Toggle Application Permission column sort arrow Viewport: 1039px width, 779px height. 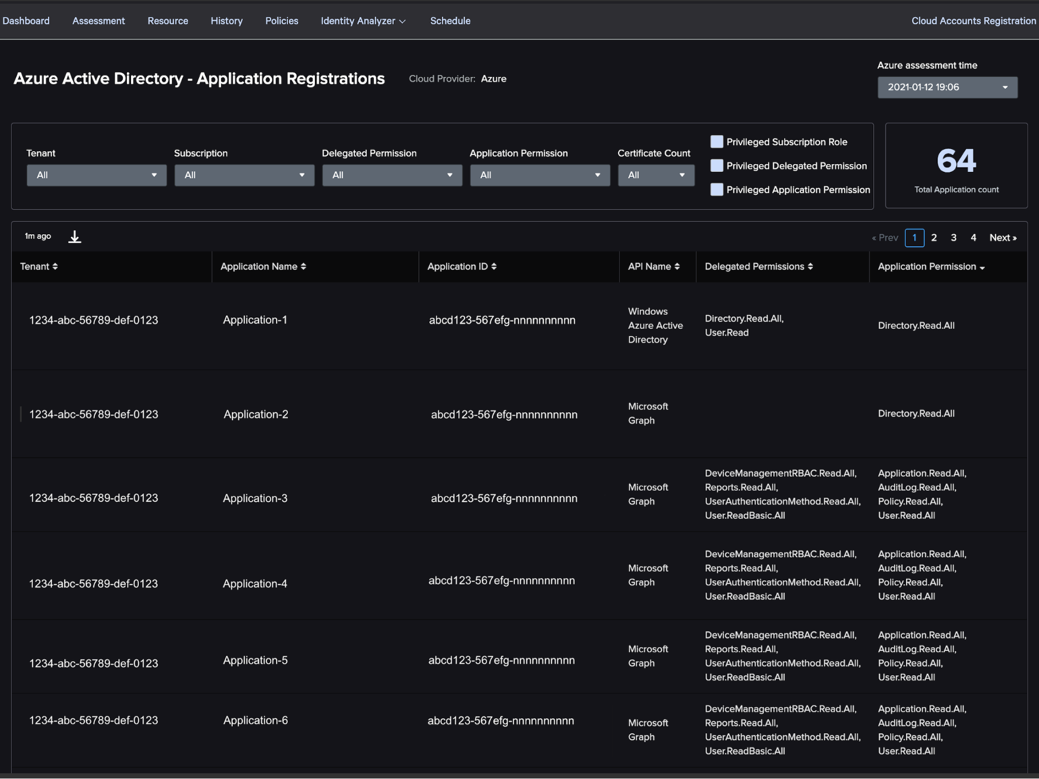(x=982, y=268)
